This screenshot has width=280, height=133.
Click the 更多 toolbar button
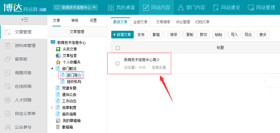[x=263, y=35]
